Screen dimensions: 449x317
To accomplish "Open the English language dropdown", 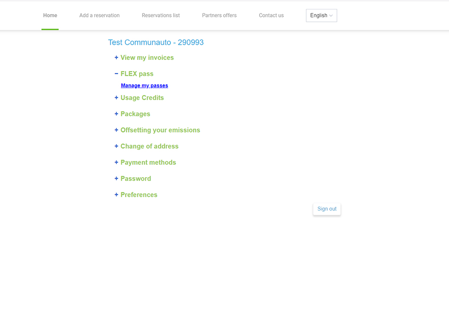I will click(321, 16).
